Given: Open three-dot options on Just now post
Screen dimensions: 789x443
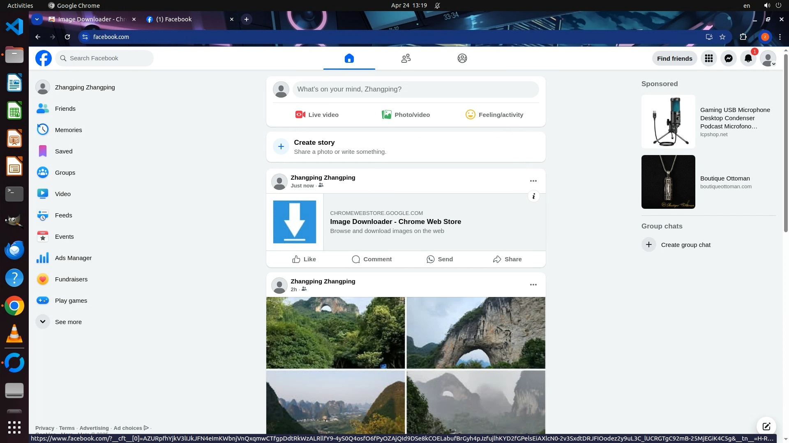Looking at the screenshot, I should (533, 181).
